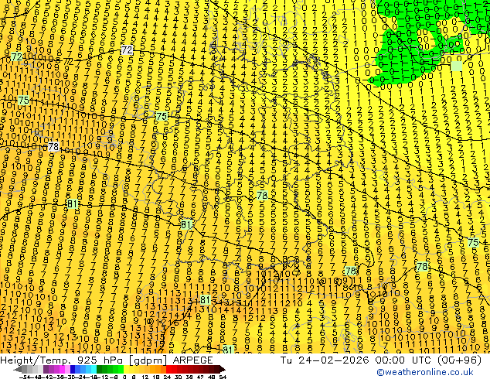Click the 'Height/Temp. 925 hPa [gdpm] ARPEGE' title

tap(107, 360)
